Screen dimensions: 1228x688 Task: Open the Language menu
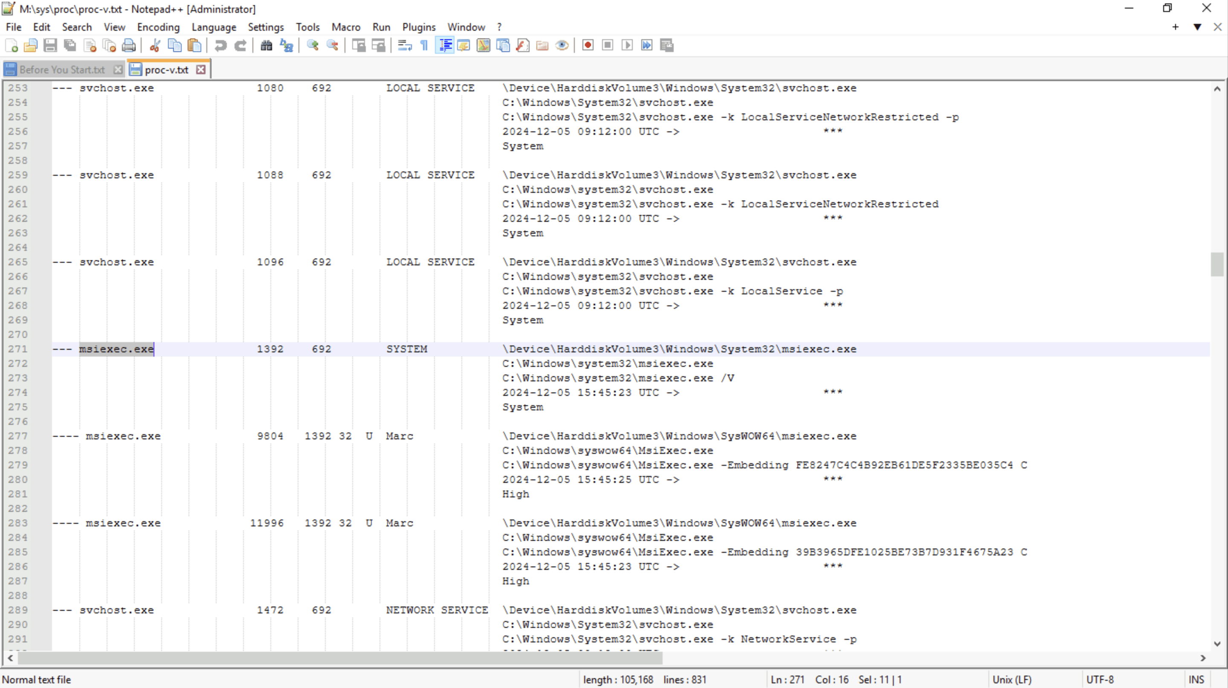point(214,27)
